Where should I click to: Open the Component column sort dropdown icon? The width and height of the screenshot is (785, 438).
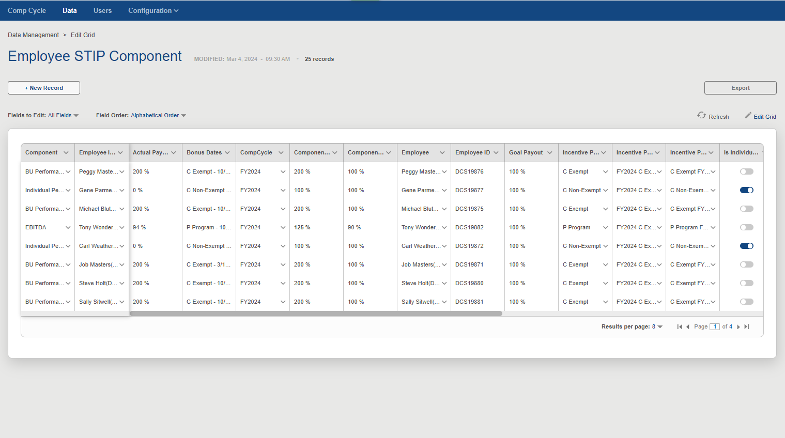67,152
